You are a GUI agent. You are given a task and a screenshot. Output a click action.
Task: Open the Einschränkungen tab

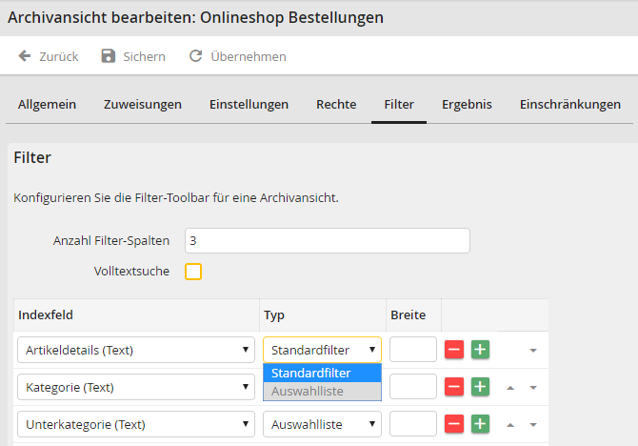569,105
